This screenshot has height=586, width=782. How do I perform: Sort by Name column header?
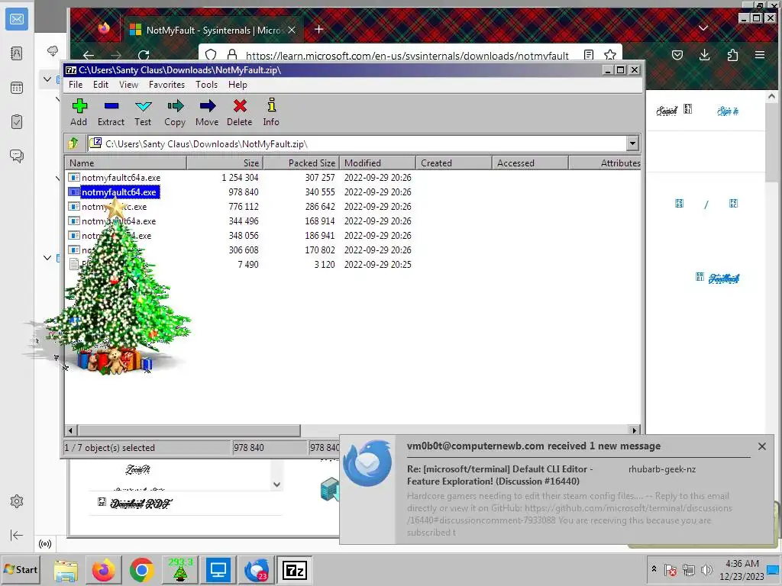point(126,163)
